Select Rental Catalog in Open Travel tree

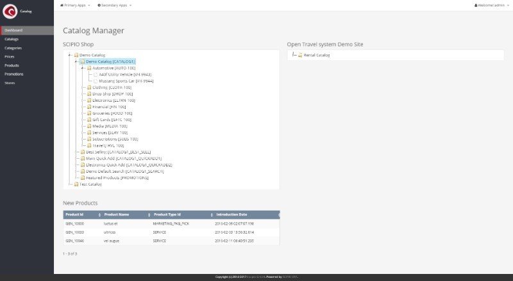pyautogui.click(x=317, y=55)
